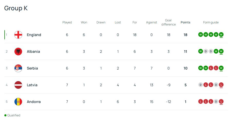Click the Group K heading

(16, 8)
